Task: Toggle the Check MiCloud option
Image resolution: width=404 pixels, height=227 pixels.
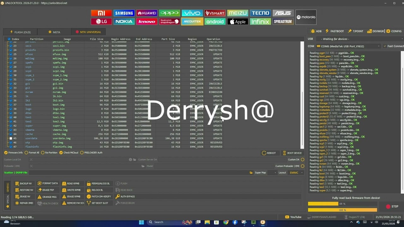Action: tap(69, 153)
